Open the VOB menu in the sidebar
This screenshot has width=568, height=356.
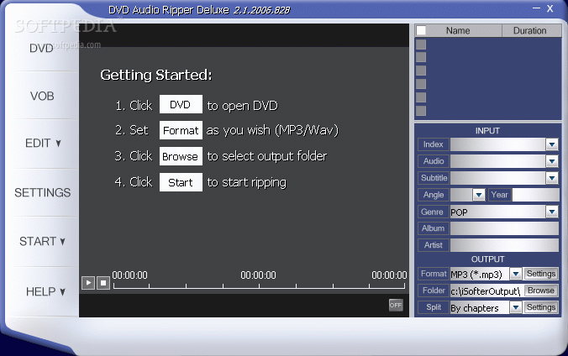pos(42,96)
